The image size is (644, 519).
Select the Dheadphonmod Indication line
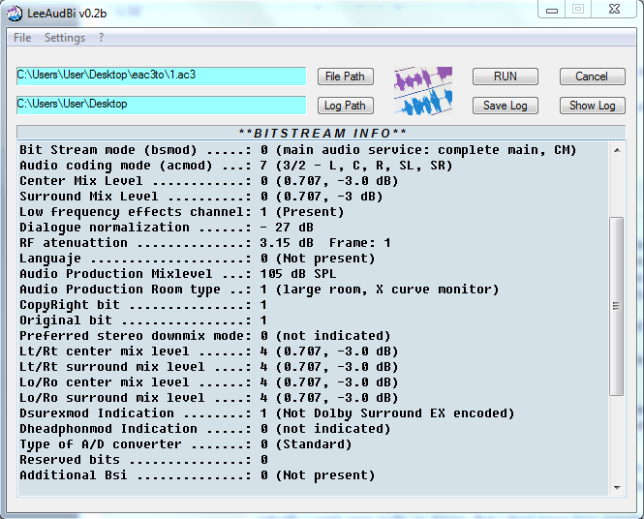(205, 429)
